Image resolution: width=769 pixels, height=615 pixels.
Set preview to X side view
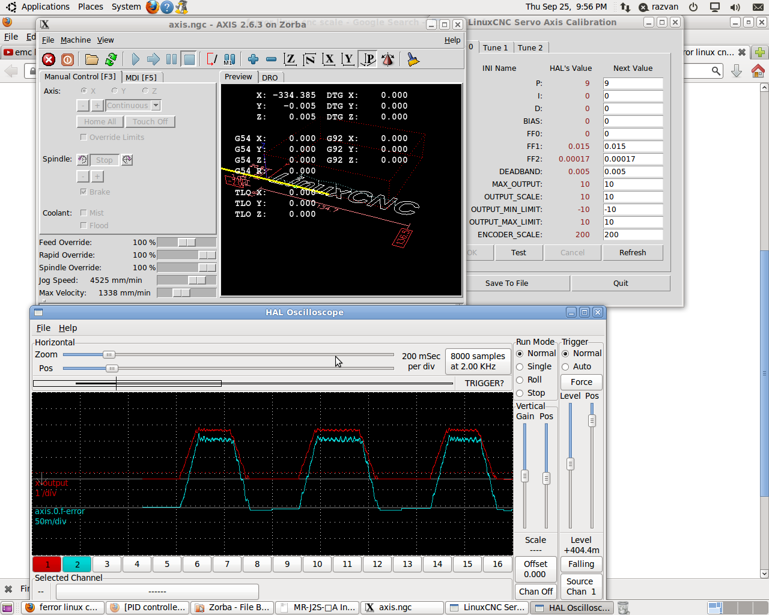[x=329, y=59]
